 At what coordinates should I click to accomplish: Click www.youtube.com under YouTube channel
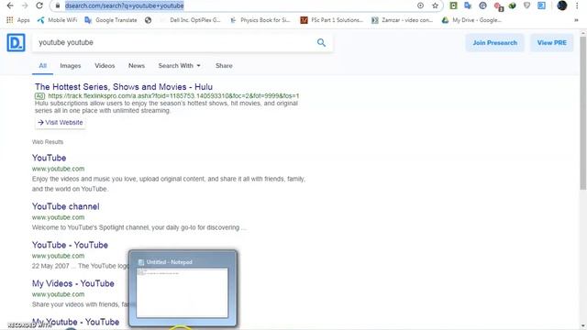(x=58, y=217)
